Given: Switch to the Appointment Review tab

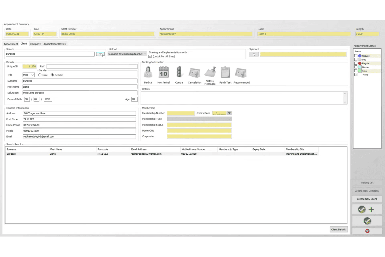Looking at the screenshot, I should tap(55, 44).
